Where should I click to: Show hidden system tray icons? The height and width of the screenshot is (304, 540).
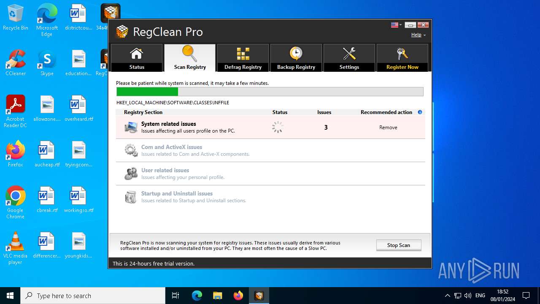click(447, 296)
